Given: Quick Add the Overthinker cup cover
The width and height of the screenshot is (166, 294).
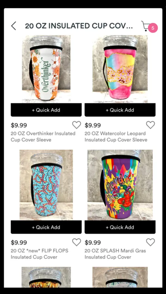Looking at the screenshot, I should pos(46,110).
